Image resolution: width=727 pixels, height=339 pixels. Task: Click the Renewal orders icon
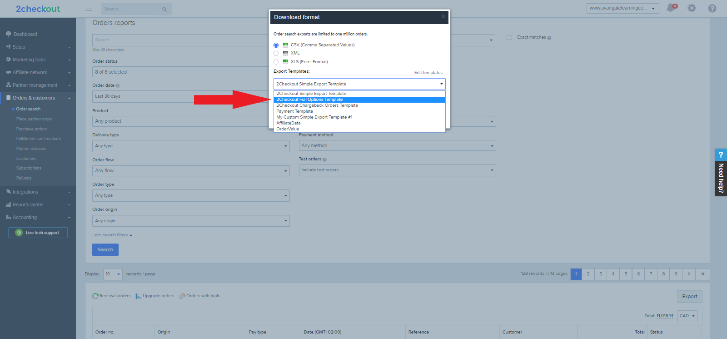95,296
